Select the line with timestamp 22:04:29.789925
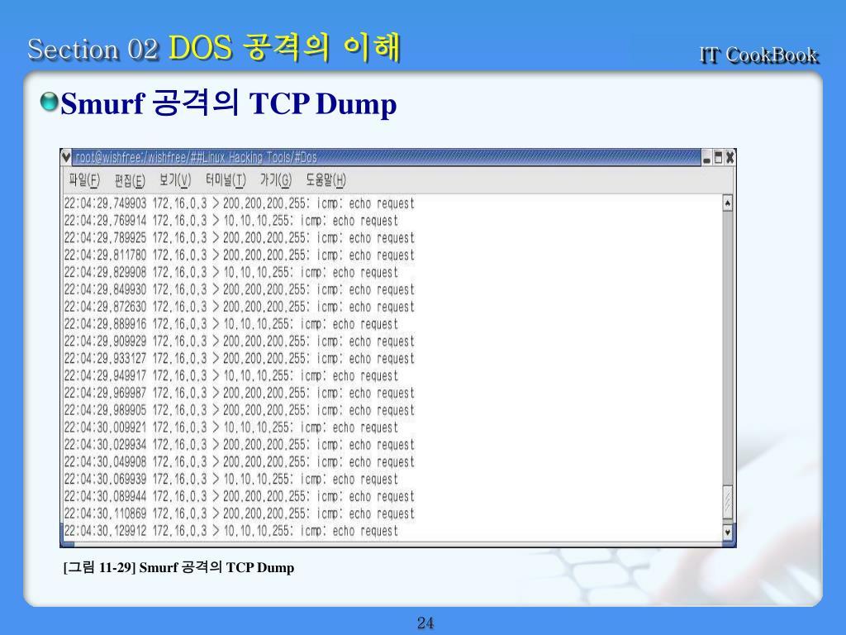 [x=239, y=238]
